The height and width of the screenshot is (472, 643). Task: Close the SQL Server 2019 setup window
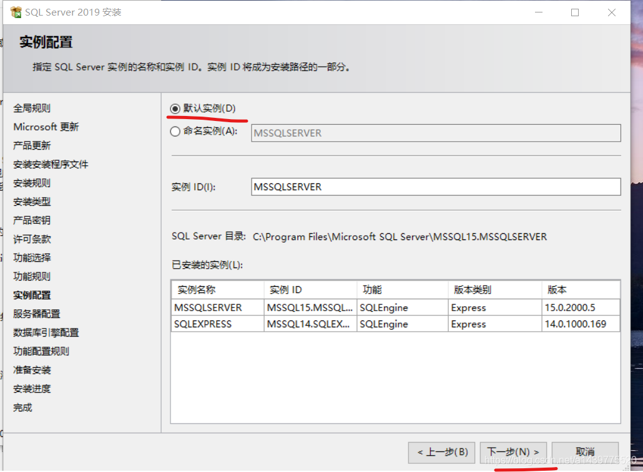tap(611, 12)
